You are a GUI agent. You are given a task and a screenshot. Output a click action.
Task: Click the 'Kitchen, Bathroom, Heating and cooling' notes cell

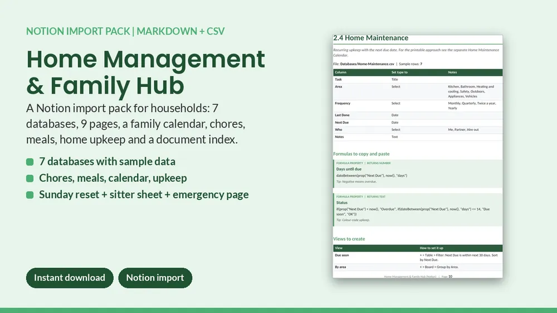click(x=471, y=91)
